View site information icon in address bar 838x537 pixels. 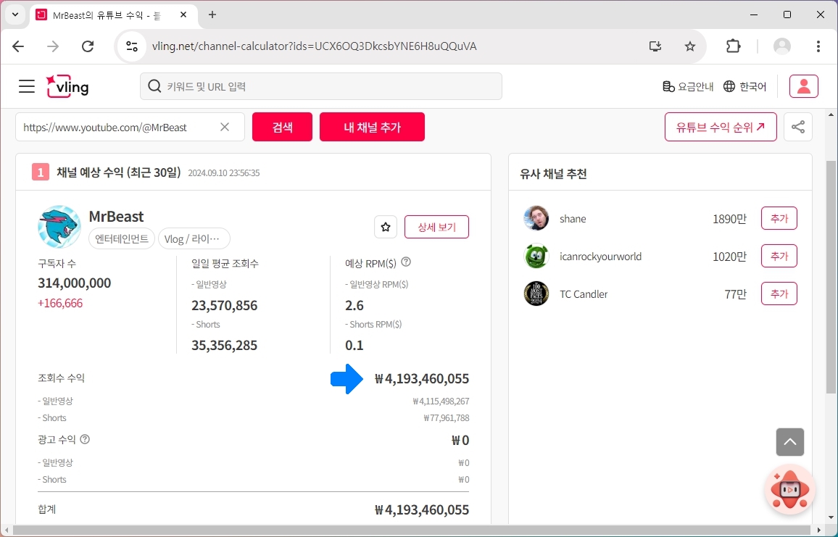click(x=131, y=46)
